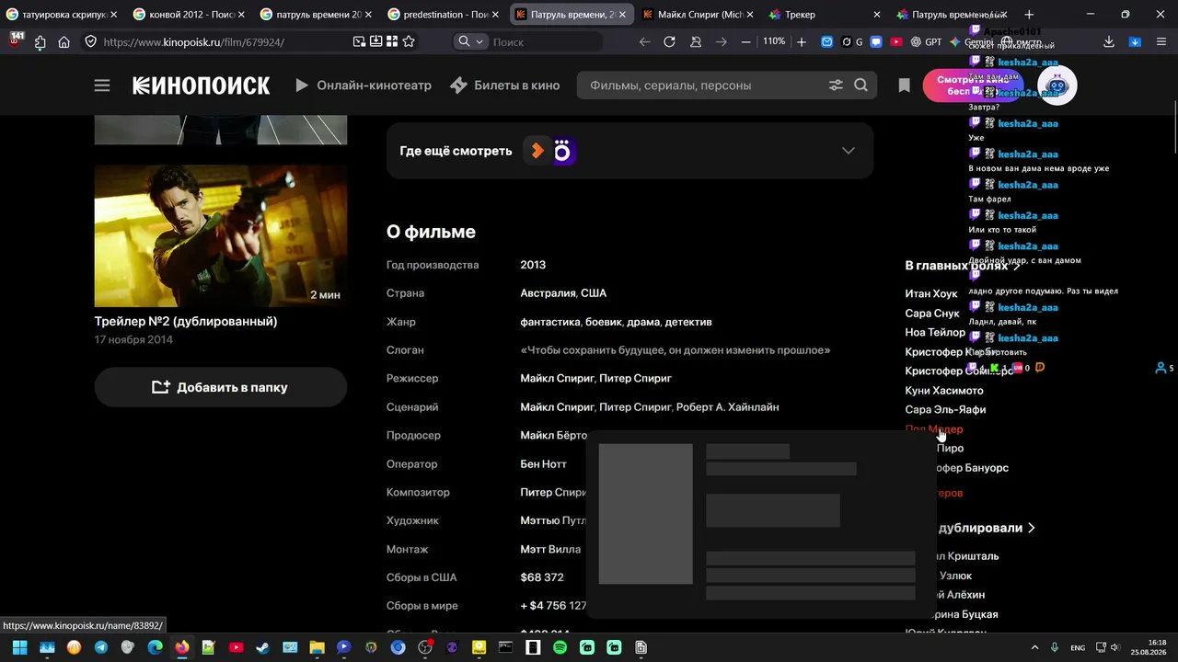The width and height of the screenshot is (1178, 662).
Task: Click the magnifier icon in Kinopoisk search
Action: point(860,86)
